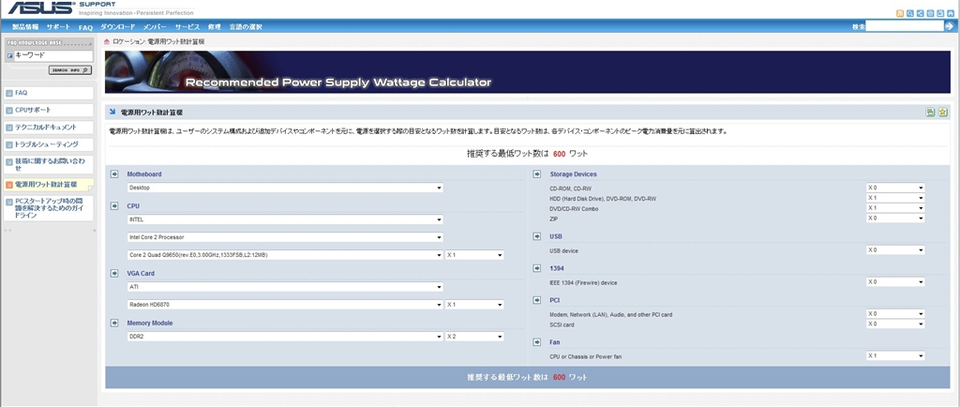The image size is (960, 407).
Task: Click the arrow icon beside Storage Devices
Action: [x=537, y=174]
